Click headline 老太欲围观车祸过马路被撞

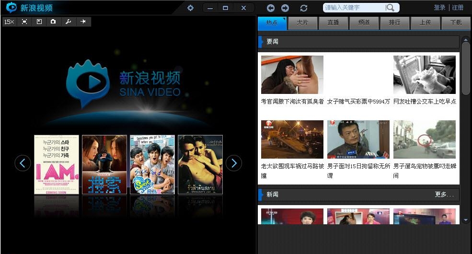(292, 171)
